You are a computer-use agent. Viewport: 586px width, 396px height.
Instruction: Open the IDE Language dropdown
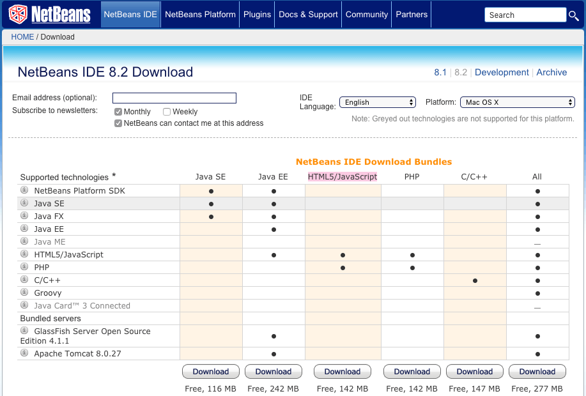coord(378,102)
